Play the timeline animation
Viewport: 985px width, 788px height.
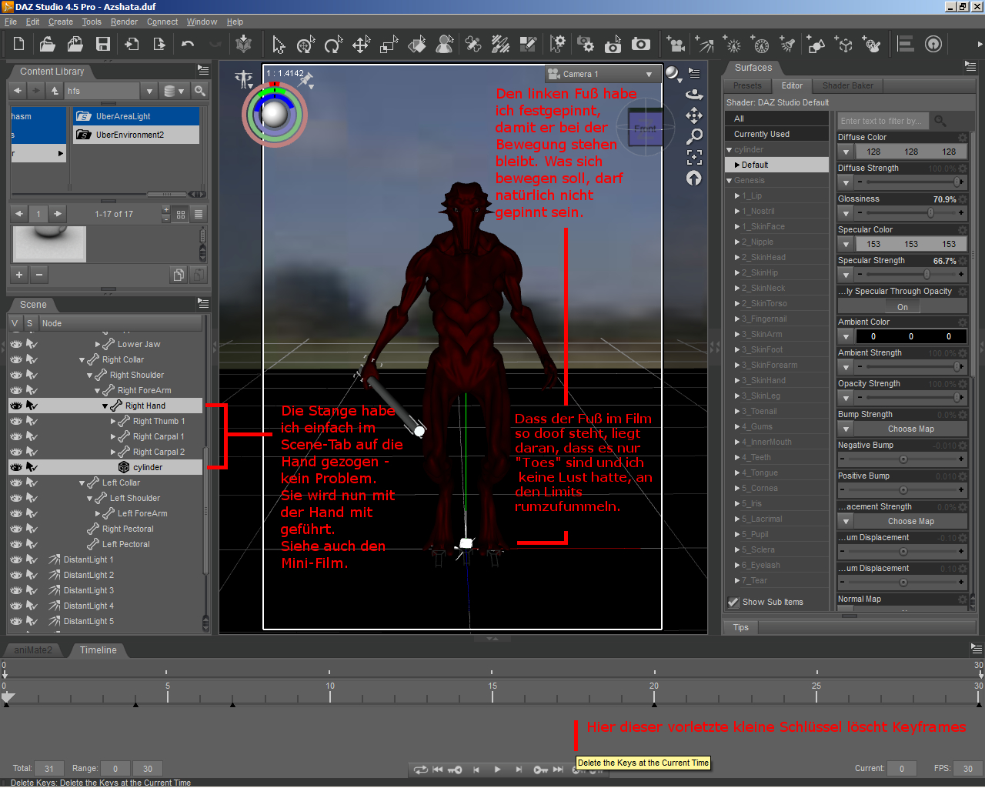tap(497, 769)
